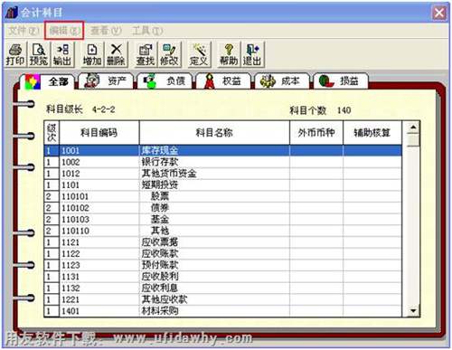The height and width of the screenshot is (350, 452).
Task: Select row 110101 股票
Action: click(x=223, y=196)
